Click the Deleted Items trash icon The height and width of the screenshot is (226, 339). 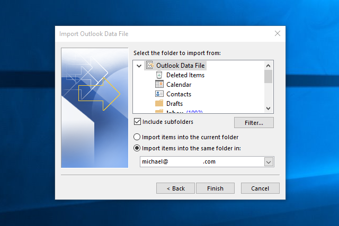[x=159, y=75]
